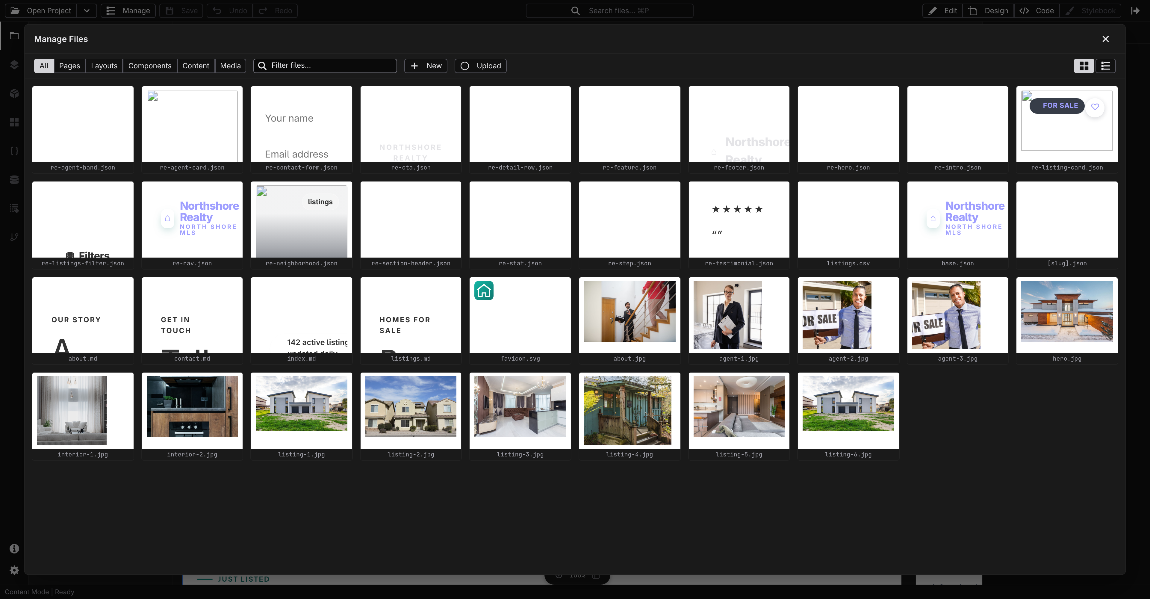The image size is (1150, 599).
Task: Open re-neighborhood.json thumbnail
Action: tap(301, 219)
